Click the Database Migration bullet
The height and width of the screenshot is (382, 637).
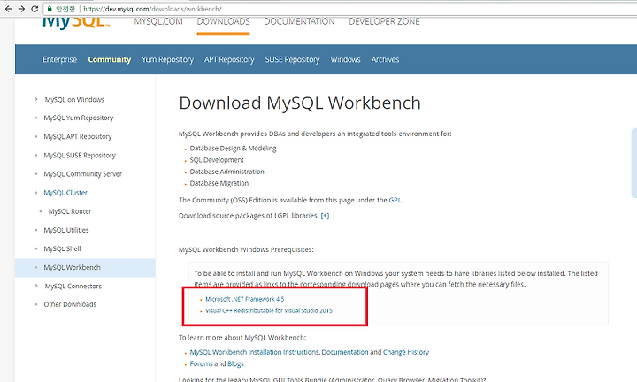pos(219,184)
